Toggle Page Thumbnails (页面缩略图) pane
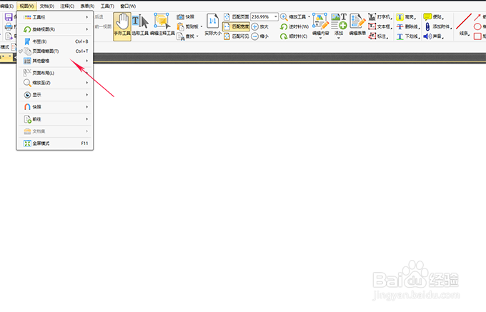486x312 pixels. pyautogui.click(x=54, y=51)
